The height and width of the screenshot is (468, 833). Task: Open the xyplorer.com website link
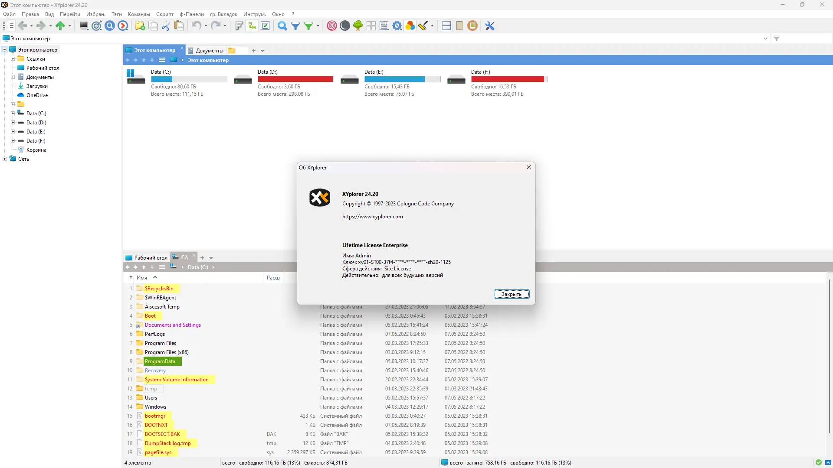click(372, 217)
